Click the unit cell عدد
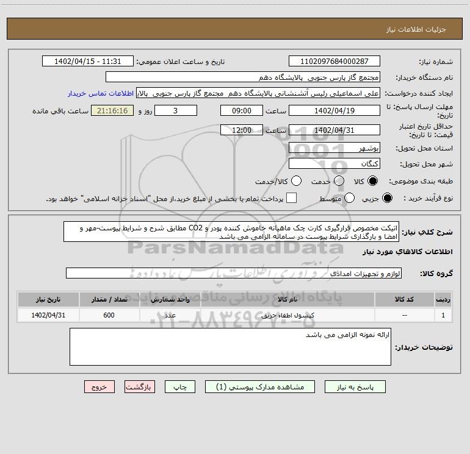Screen dimensions: 470x454 point(170,315)
